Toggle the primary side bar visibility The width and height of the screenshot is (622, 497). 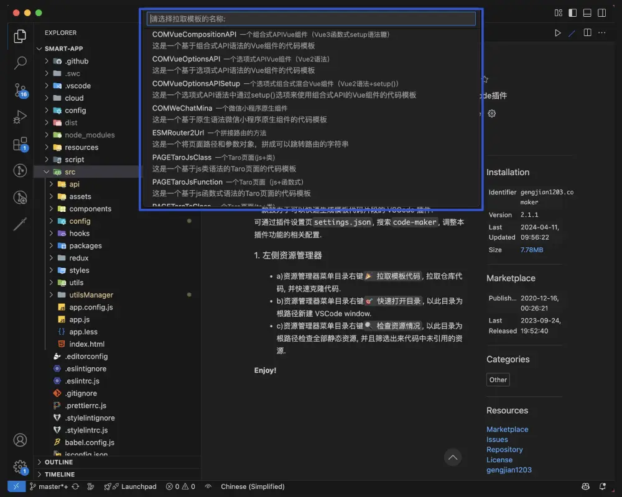click(x=572, y=12)
